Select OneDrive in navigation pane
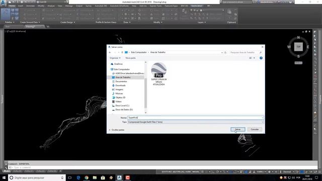The height and width of the screenshot is (181, 322). tap(118, 64)
